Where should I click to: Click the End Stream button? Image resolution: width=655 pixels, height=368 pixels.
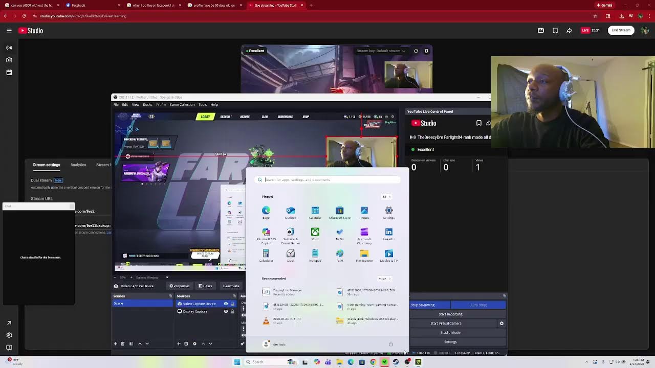coord(621,30)
